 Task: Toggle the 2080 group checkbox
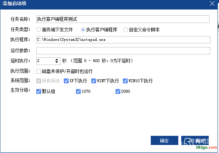(x=118, y=91)
